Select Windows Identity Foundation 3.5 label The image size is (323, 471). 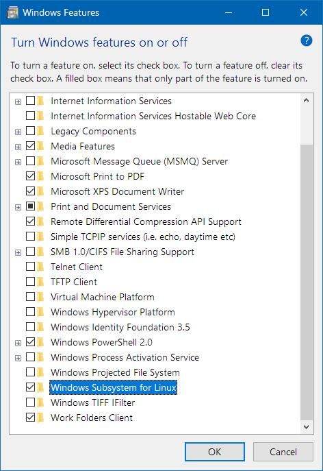[x=120, y=327]
